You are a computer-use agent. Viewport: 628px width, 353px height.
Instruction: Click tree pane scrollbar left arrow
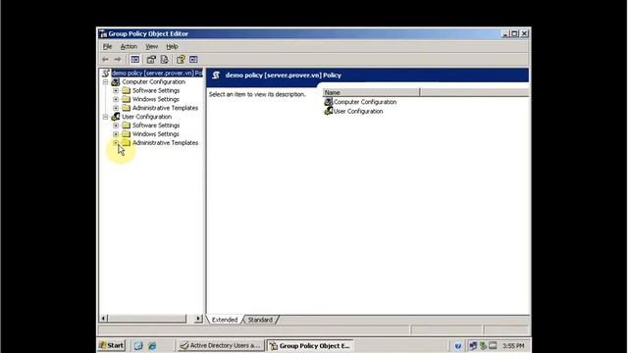pos(104,319)
